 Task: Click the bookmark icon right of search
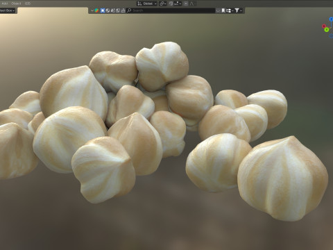[x=223, y=10]
